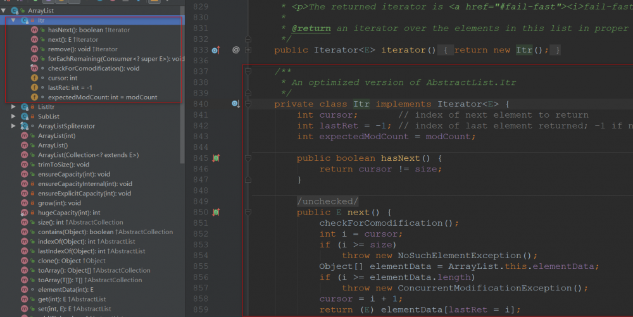Fold the hasNext() method at line 845
This screenshot has width=633, height=317.
coord(249,158)
